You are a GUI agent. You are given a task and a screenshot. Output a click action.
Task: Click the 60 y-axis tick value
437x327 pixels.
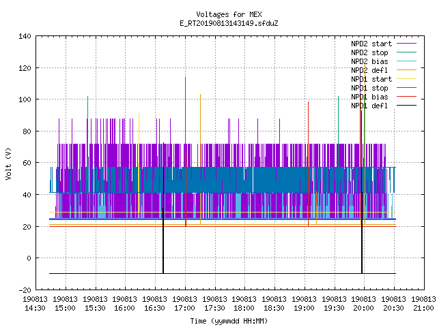(27, 163)
